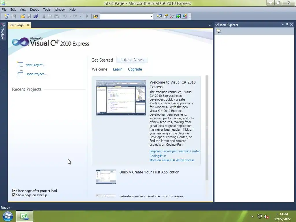Click the Open Project link

pyautogui.click(x=36, y=74)
